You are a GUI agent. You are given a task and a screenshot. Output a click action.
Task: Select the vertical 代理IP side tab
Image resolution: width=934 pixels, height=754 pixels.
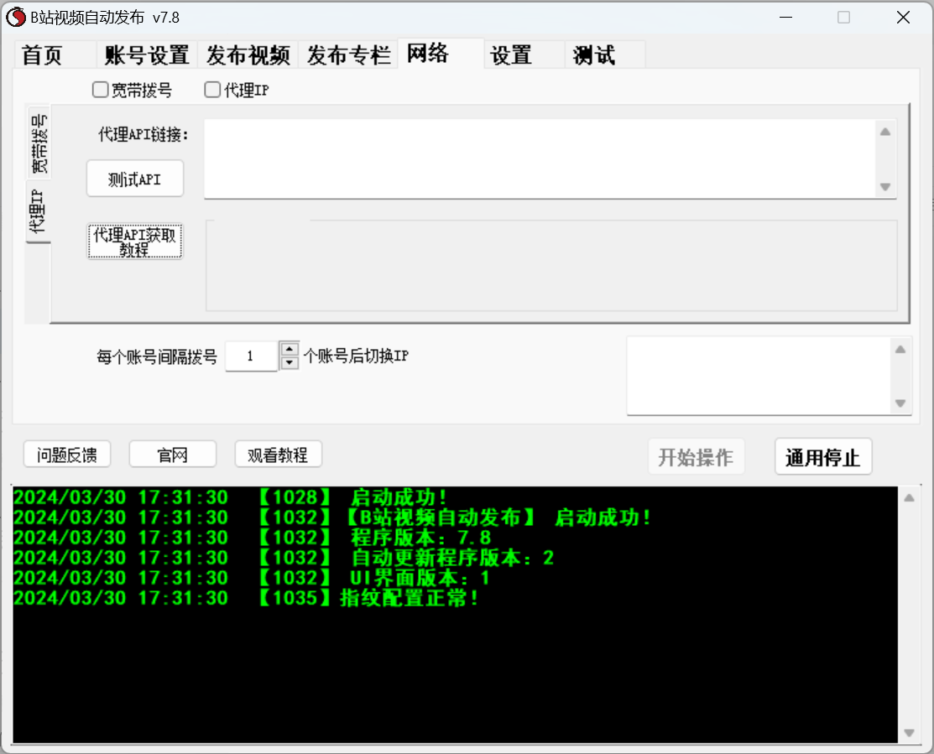pyautogui.click(x=37, y=211)
